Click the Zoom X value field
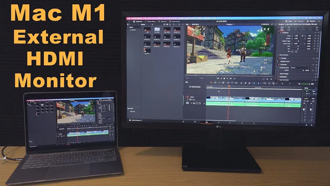The height and width of the screenshot is (186, 330). click(296, 36)
